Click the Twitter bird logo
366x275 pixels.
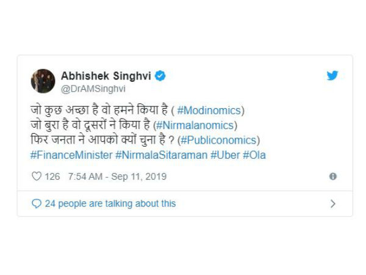tap(332, 76)
